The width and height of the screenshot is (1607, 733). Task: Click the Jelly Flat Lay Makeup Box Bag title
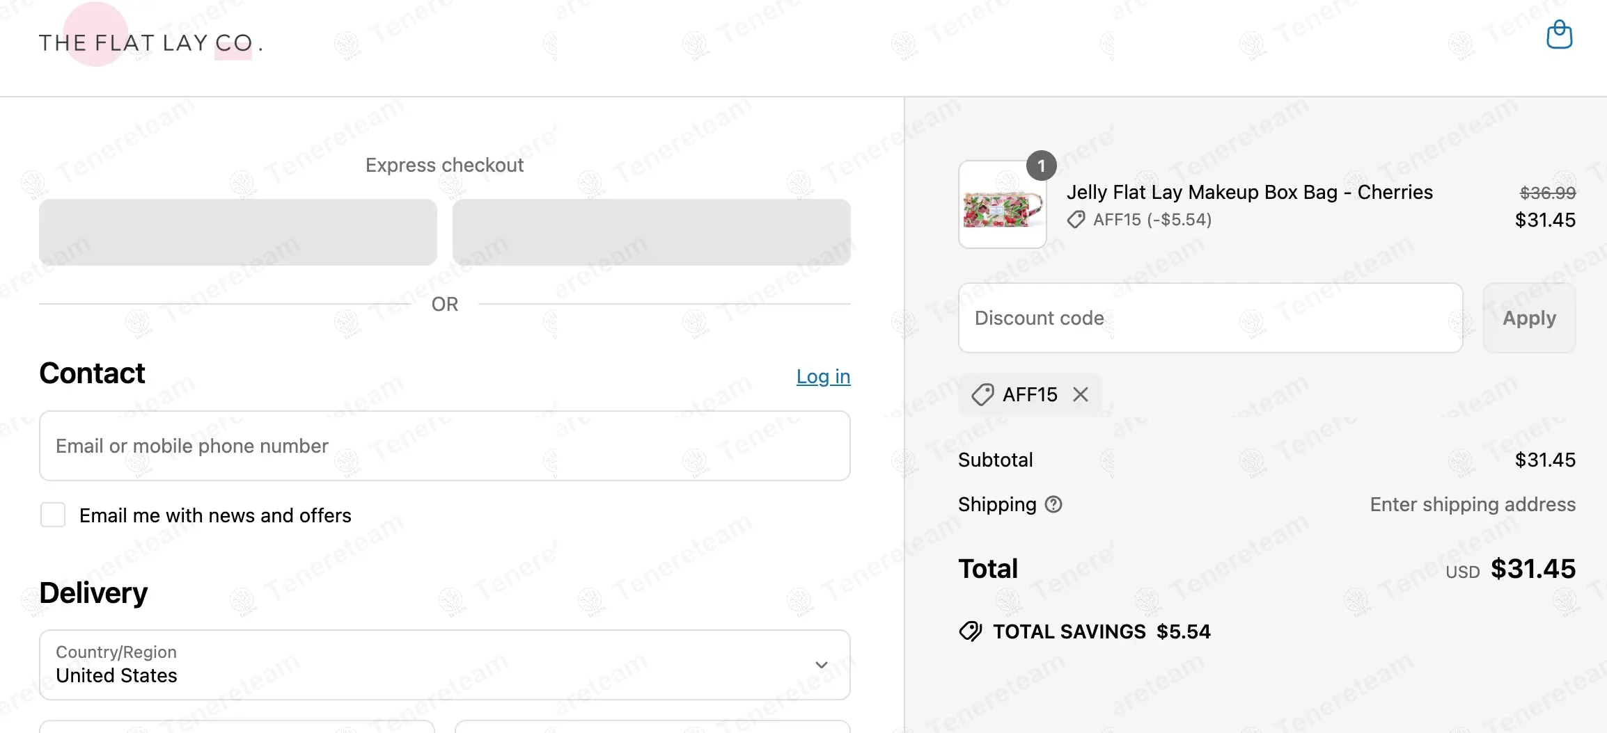point(1249,192)
